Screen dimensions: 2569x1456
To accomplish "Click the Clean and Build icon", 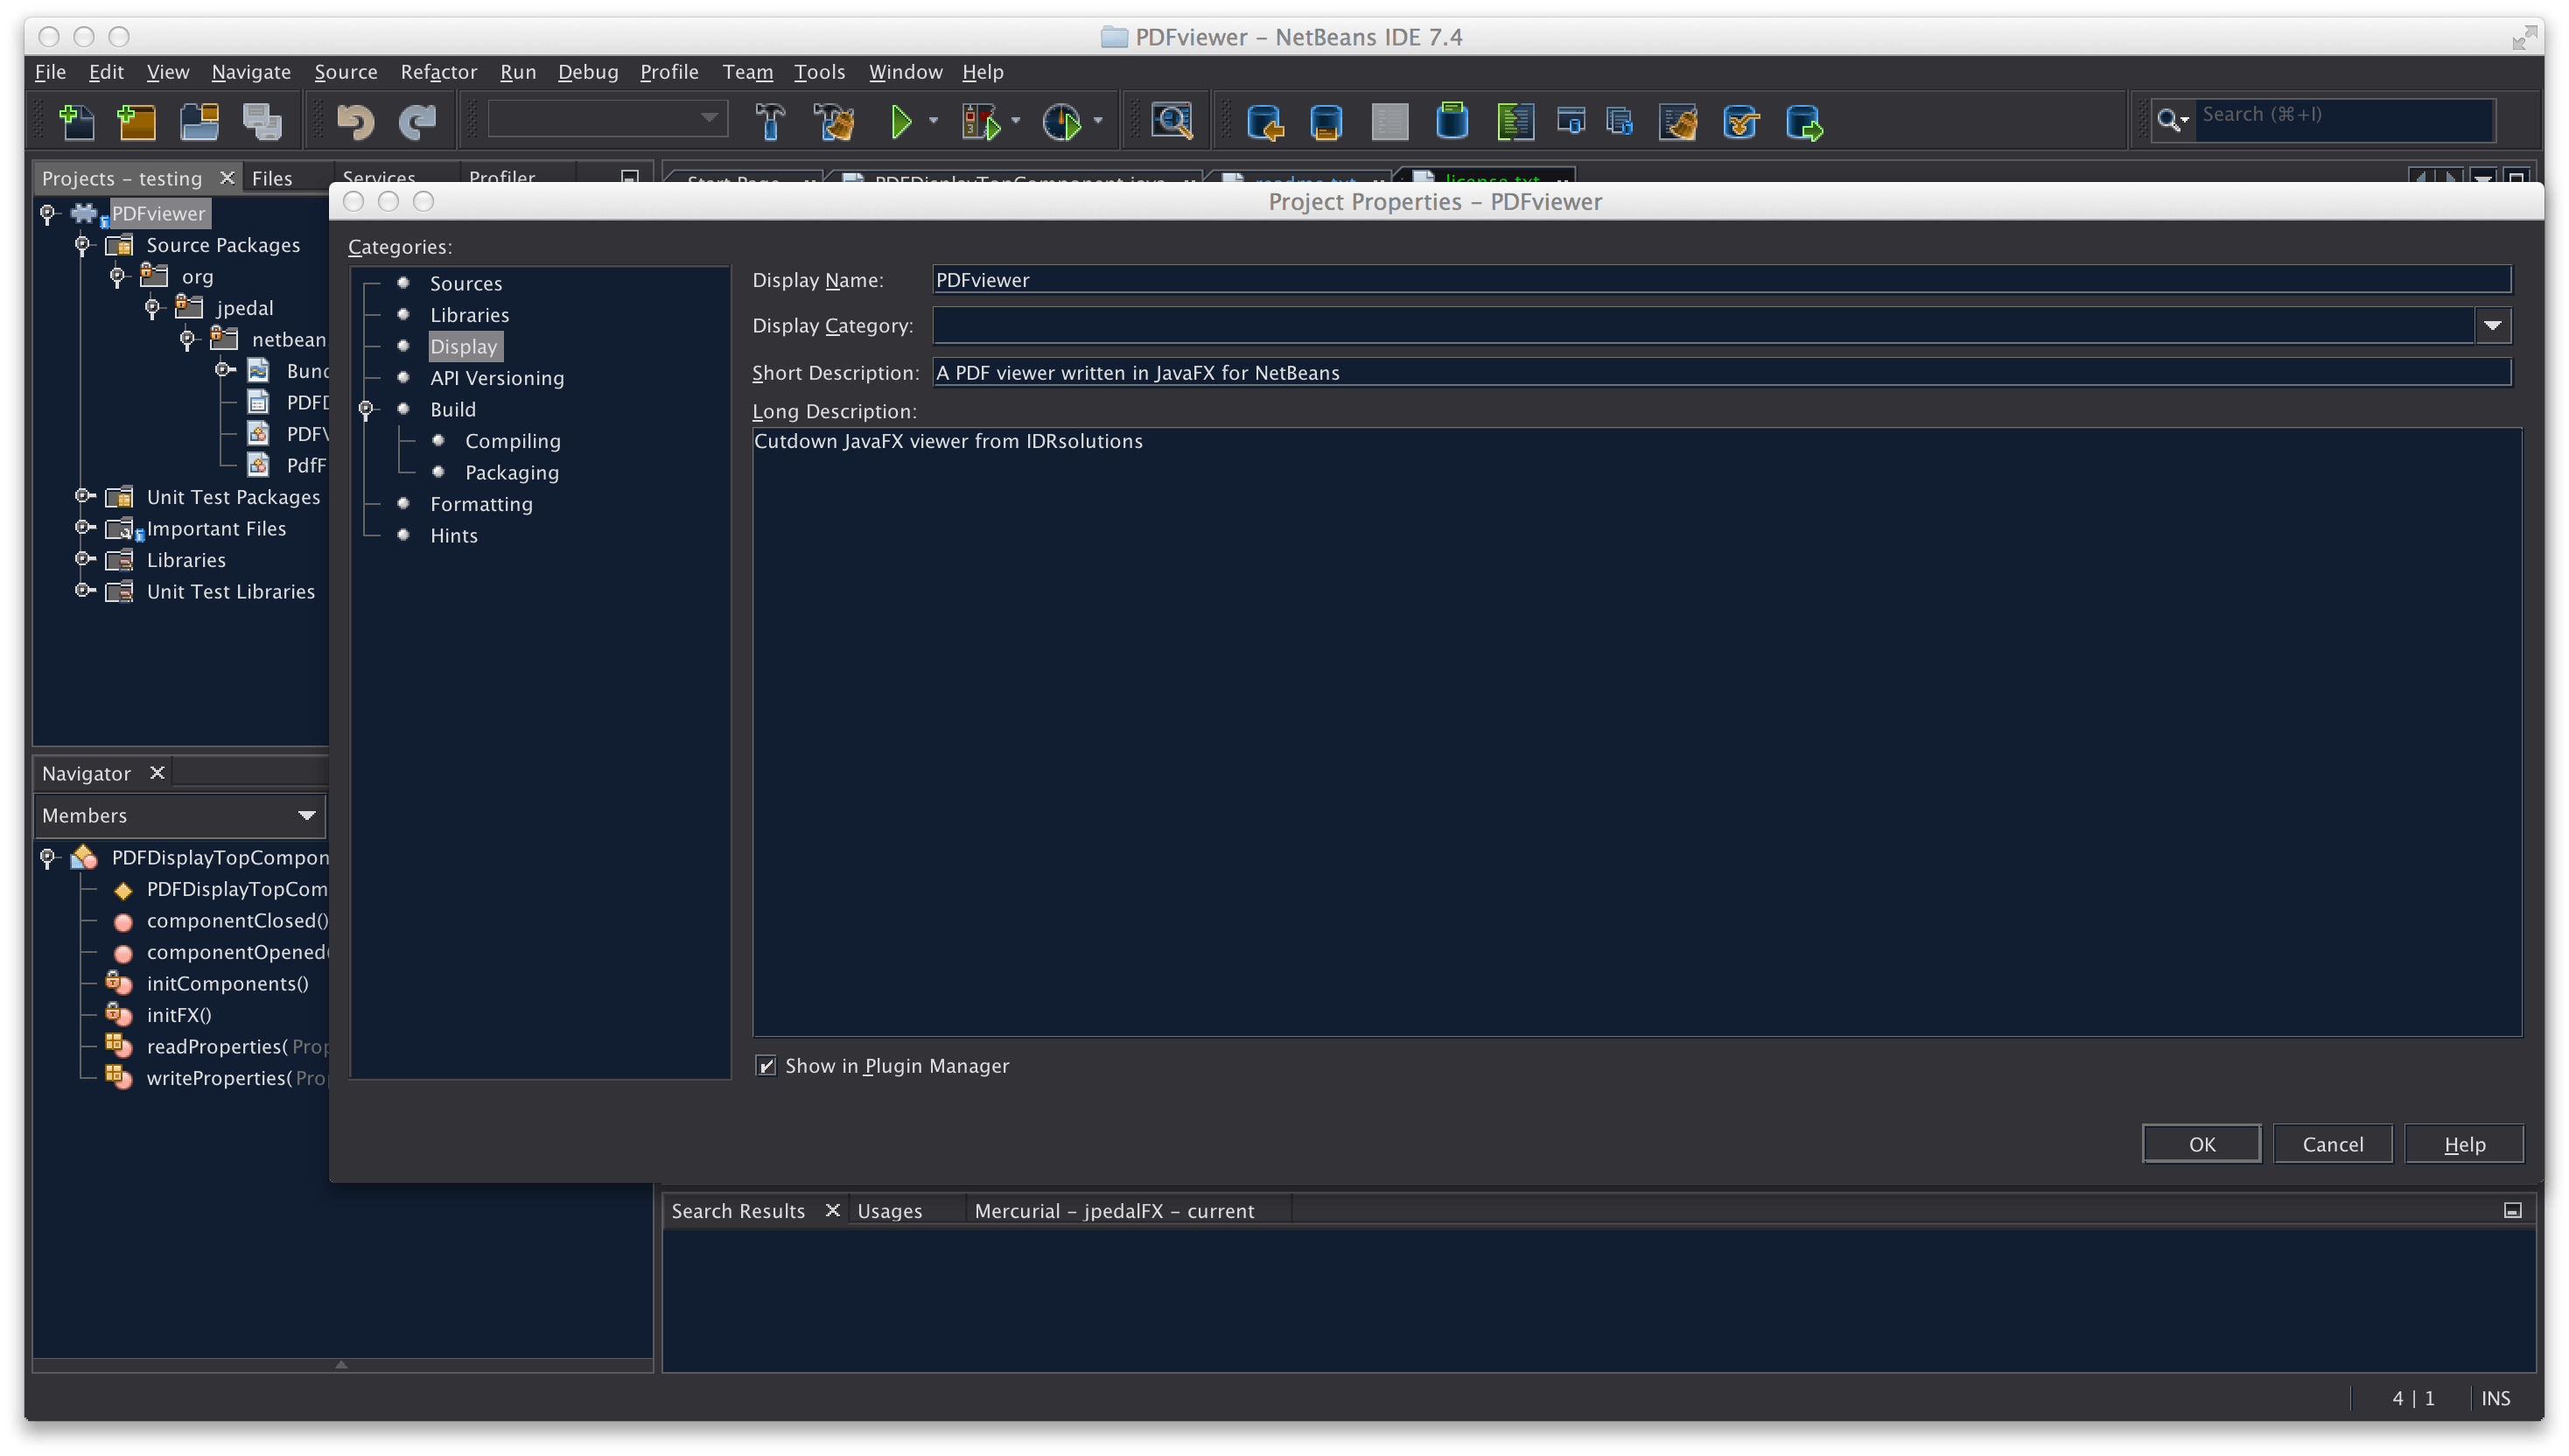I will (x=833, y=122).
